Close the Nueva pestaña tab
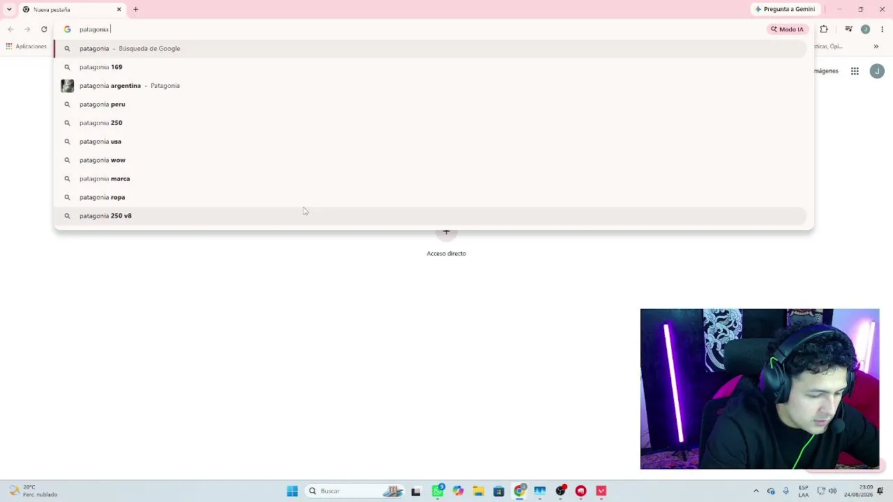893x502 pixels. click(x=119, y=10)
